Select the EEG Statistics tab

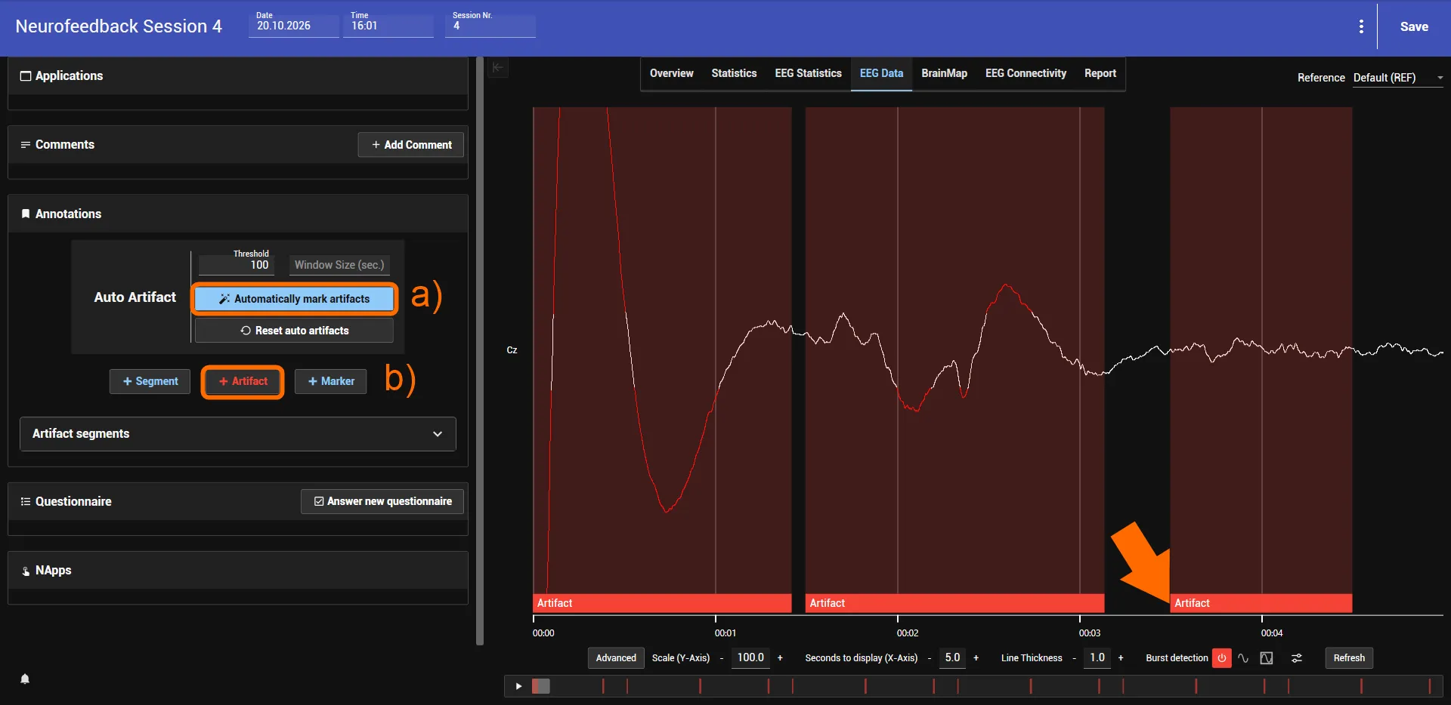808,73
